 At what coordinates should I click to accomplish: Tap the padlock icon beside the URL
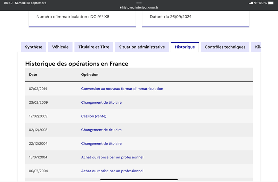(x=121, y=8)
